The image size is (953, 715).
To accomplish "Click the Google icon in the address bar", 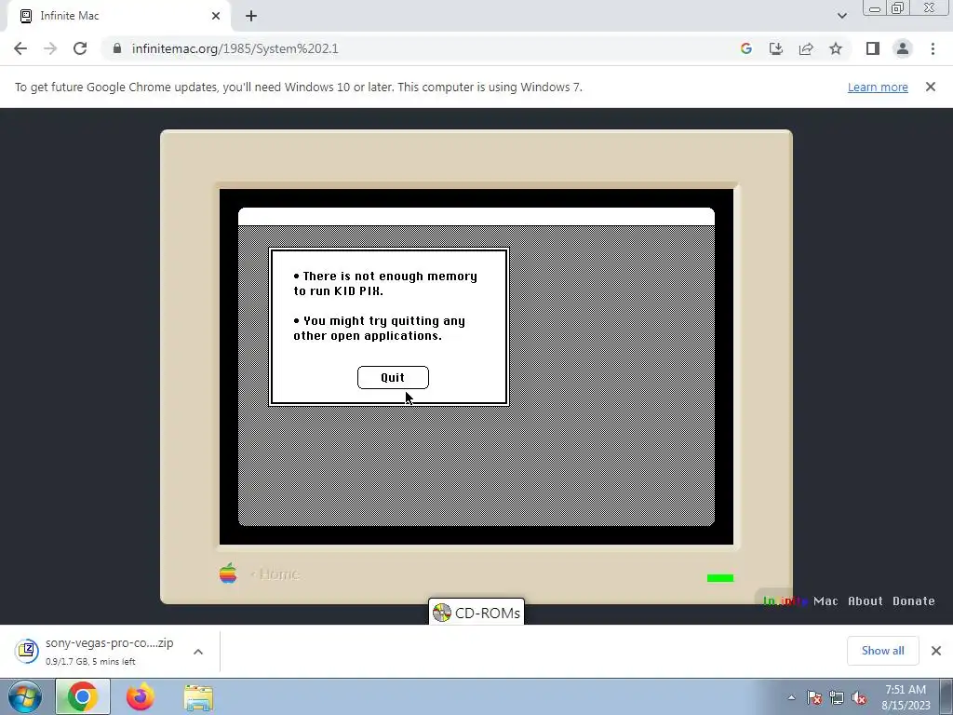I will click(746, 48).
